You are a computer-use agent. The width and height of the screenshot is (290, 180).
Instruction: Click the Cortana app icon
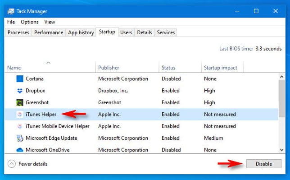click(20, 78)
